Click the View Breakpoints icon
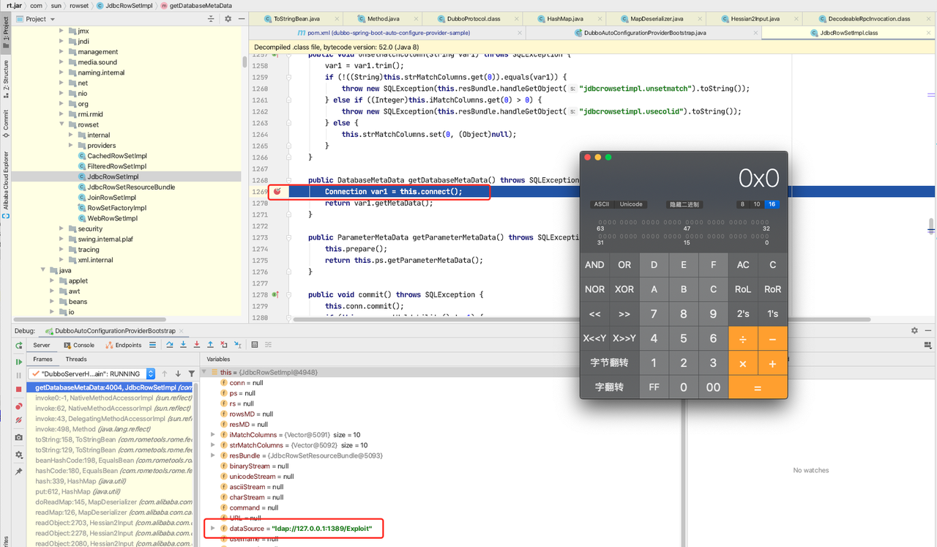Image resolution: width=937 pixels, height=547 pixels. tap(18, 406)
